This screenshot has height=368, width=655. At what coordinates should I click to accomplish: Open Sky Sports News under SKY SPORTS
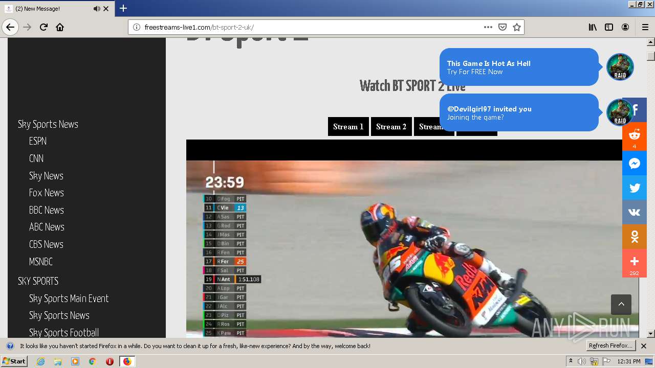click(x=59, y=315)
